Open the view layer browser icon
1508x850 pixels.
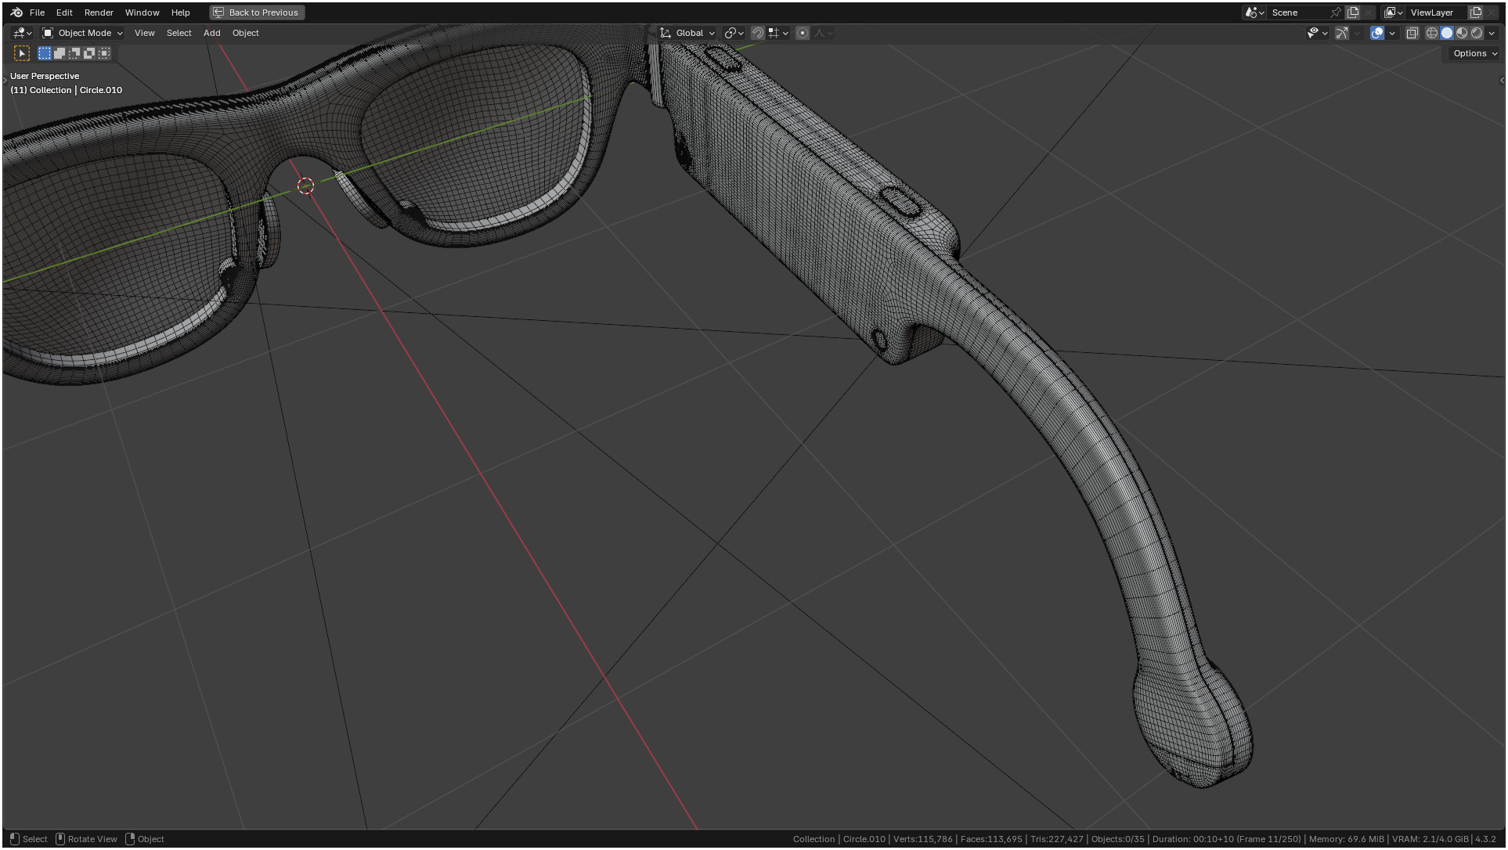tap(1393, 13)
